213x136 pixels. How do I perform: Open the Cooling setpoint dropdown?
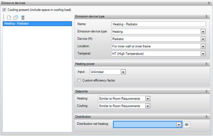point(148,106)
